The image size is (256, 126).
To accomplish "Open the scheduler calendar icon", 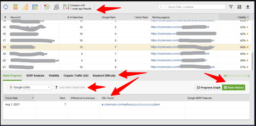I will pos(35,7).
